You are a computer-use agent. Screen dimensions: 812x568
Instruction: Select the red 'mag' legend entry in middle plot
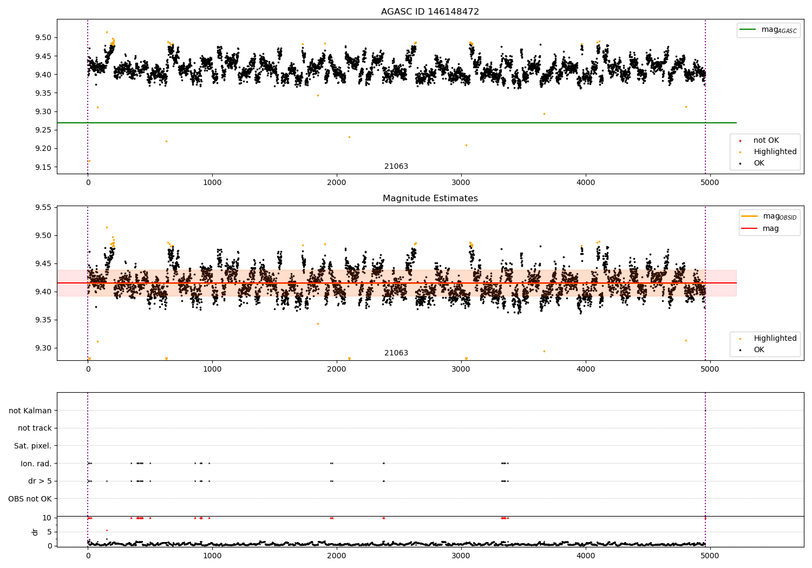pos(771,229)
